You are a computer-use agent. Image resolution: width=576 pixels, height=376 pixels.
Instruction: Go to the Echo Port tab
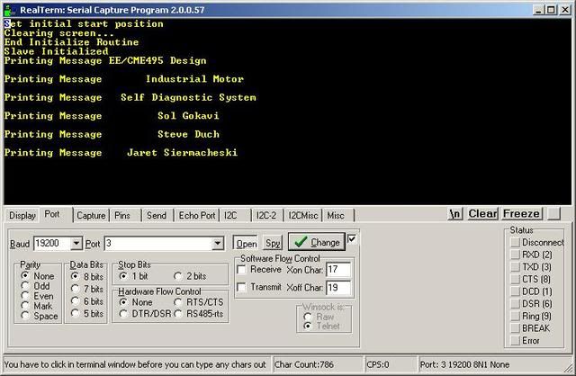[197, 216]
